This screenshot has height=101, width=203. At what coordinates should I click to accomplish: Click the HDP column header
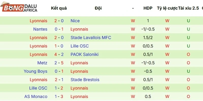[x=148, y=8]
